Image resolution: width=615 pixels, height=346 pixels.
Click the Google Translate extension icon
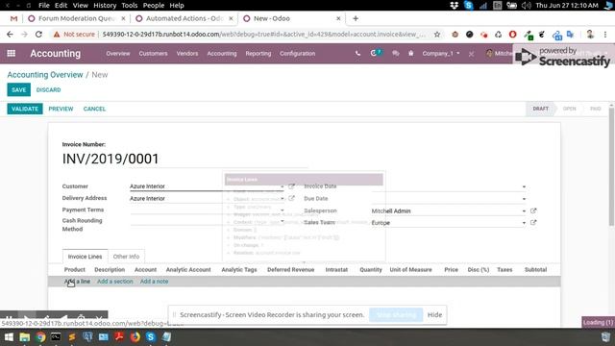click(x=570, y=35)
